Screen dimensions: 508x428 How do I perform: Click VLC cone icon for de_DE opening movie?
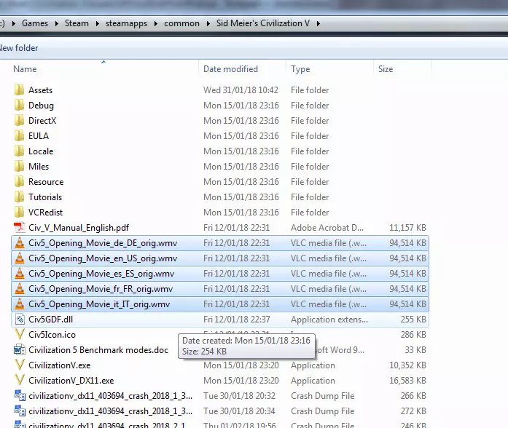click(20, 242)
